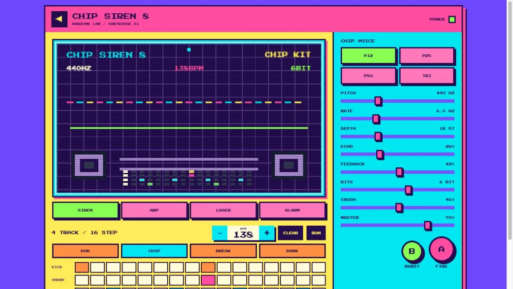Click the Pitch slider handle
The width and height of the screenshot is (513, 289).
tap(378, 101)
